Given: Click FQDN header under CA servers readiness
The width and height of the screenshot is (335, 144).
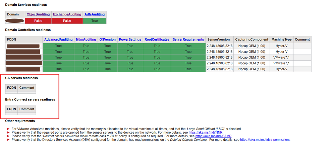Looking at the screenshot, I should point(11,88).
